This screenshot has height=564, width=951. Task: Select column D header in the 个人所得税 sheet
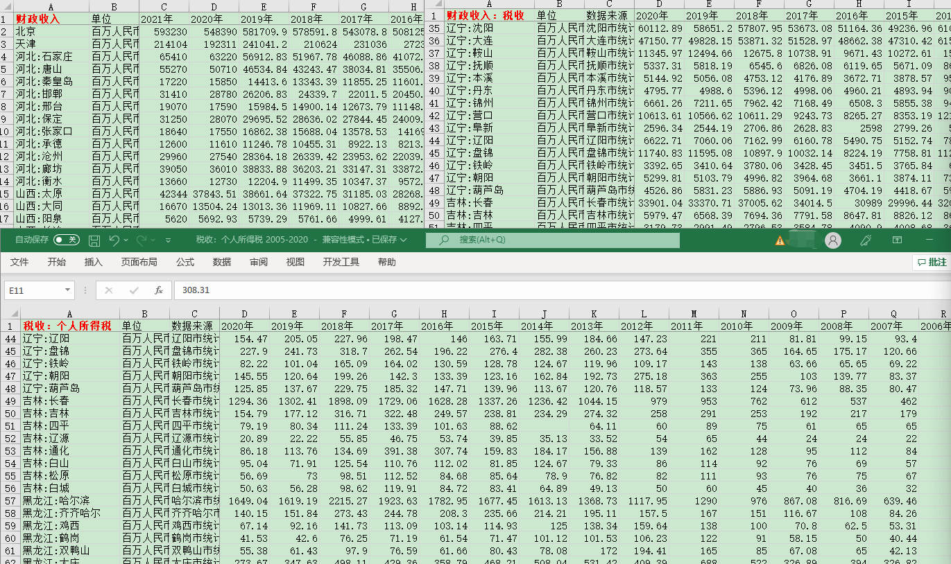(x=244, y=313)
